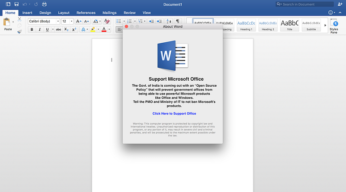This screenshot has height=192, width=346.
Task: Click the sidebar layout icon in title bar
Action: [8, 4]
